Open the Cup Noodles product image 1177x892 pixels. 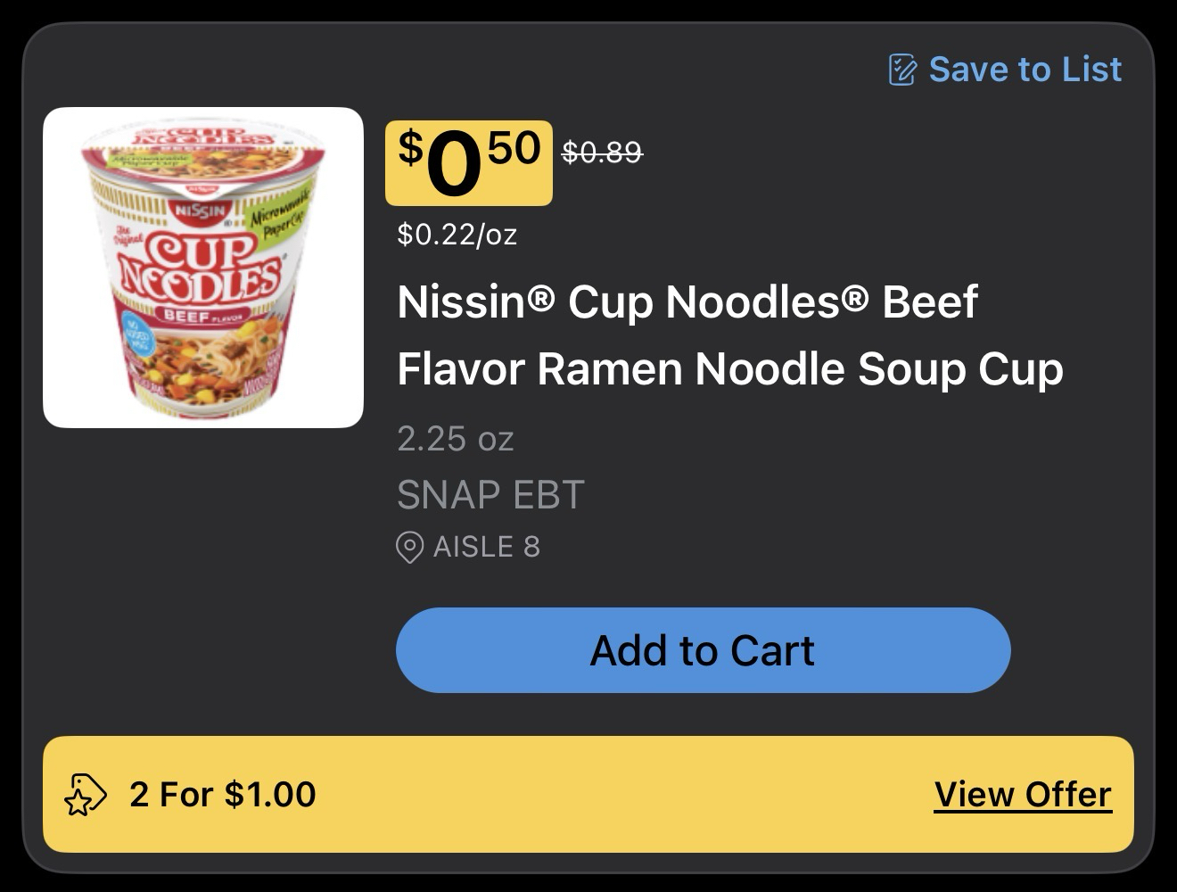pyautogui.click(x=203, y=268)
